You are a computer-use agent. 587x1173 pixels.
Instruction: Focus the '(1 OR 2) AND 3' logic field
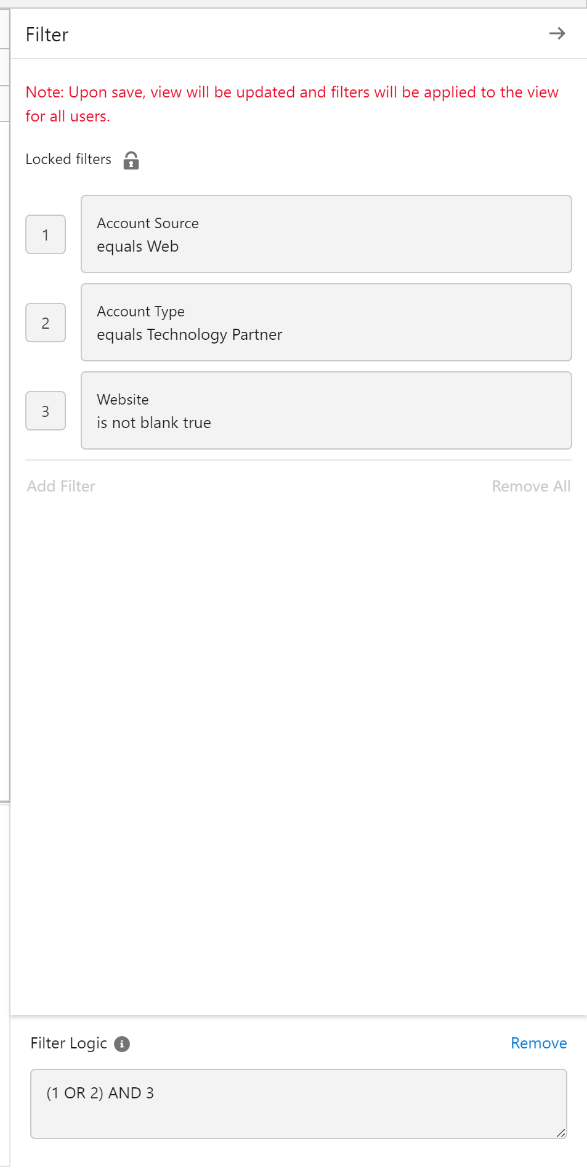click(x=298, y=1103)
